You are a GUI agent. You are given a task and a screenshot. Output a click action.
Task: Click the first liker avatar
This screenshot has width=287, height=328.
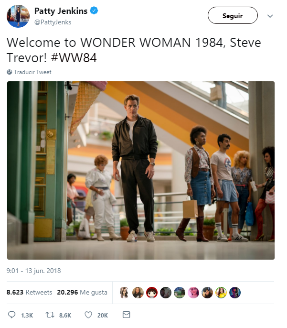point(124,293)
